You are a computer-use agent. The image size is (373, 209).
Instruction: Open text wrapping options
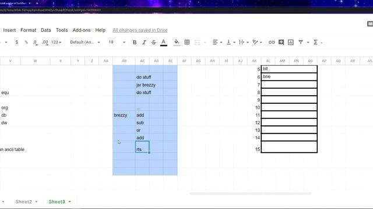[244, 42]
